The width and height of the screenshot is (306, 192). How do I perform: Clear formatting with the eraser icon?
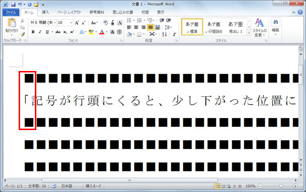pyautogui.click(x=106, y=23)
